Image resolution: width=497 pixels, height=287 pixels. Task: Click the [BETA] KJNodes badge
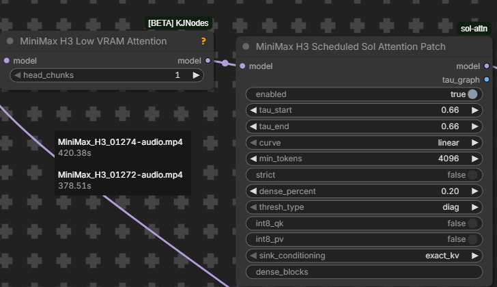tap(178, 23)
